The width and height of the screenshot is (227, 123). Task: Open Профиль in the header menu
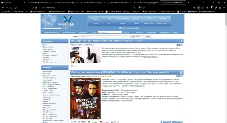[x=136, y=24]
